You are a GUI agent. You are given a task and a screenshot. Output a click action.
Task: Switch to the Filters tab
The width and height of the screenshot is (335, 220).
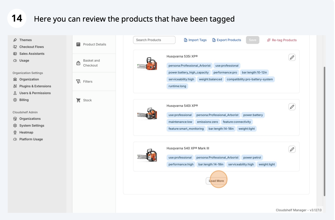94,81
